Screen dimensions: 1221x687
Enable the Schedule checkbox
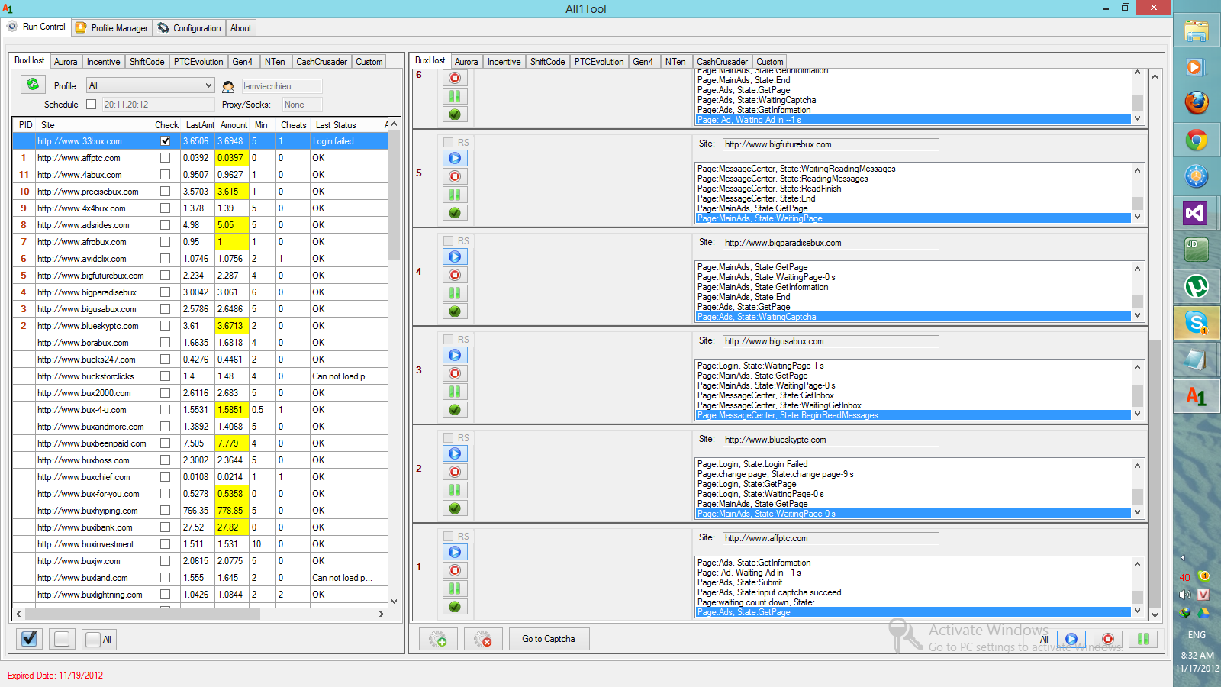(92, 105)
